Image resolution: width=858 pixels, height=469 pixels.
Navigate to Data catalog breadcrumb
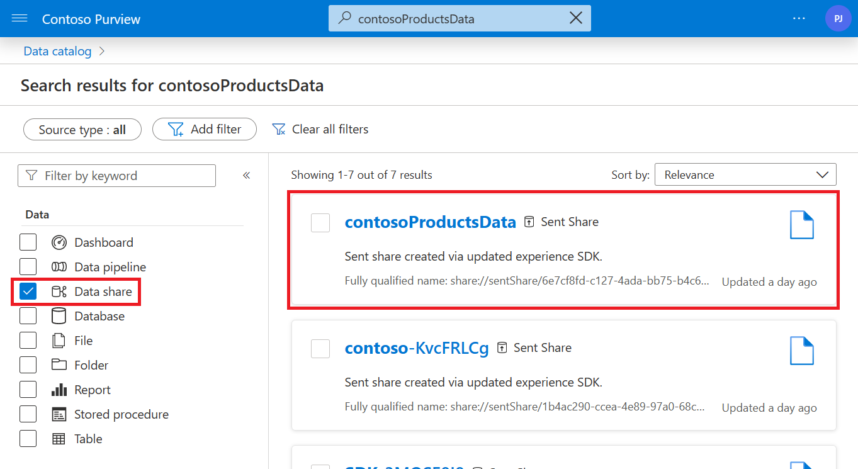(57, 51)
